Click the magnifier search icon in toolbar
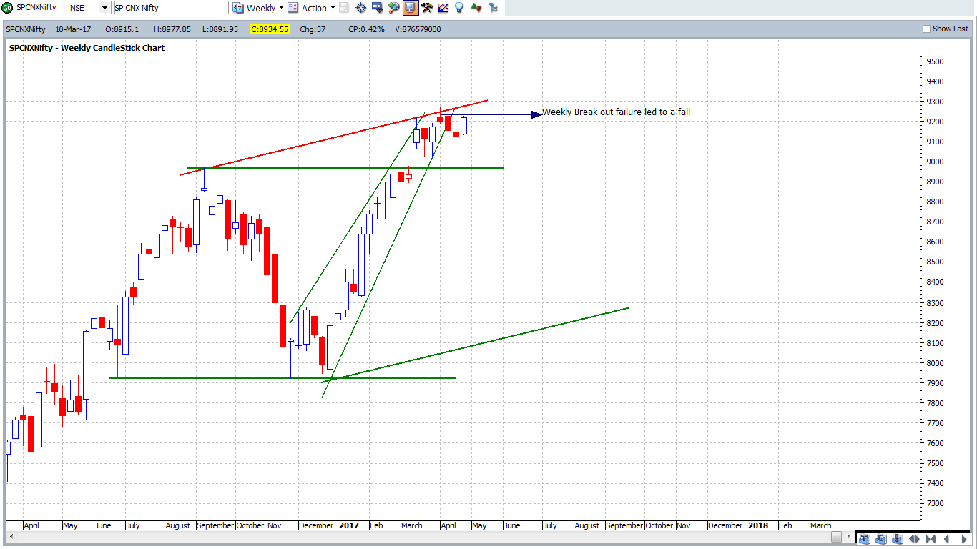This screenshot has width=977, height=549. tap(393, 8)
